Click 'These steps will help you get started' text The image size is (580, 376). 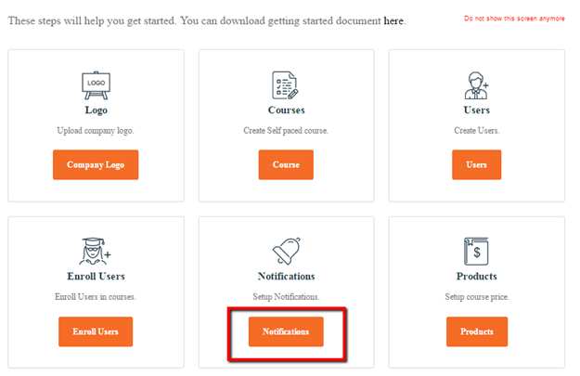pos(92,20)
